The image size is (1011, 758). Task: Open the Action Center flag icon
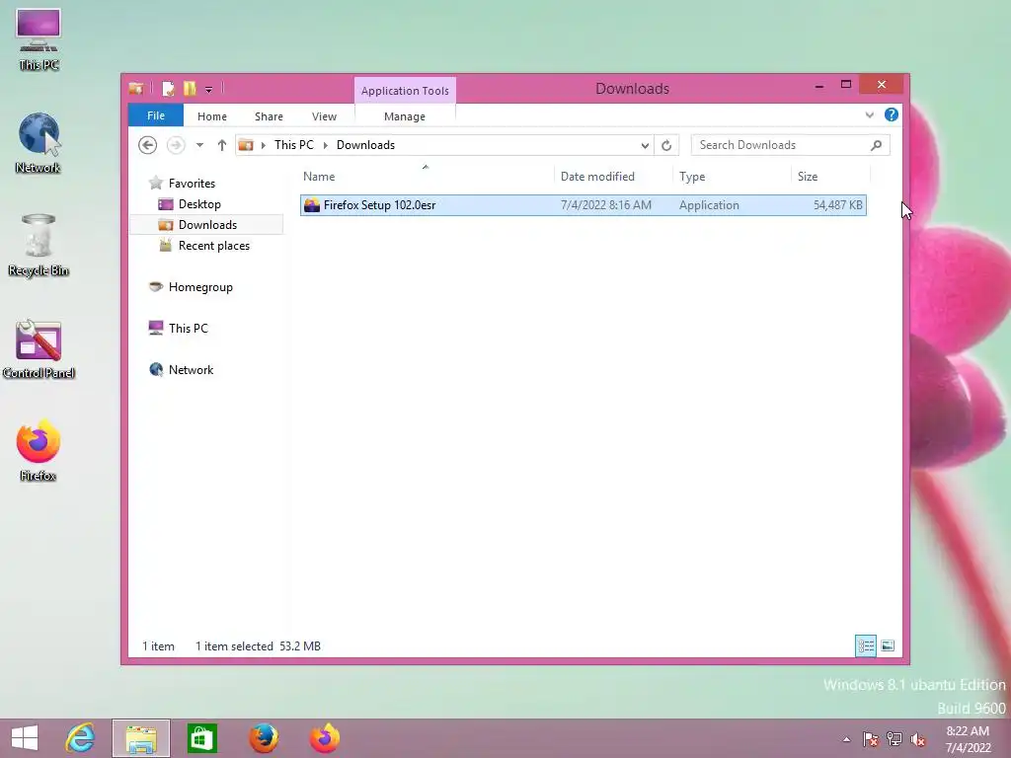tap(870, 739)
